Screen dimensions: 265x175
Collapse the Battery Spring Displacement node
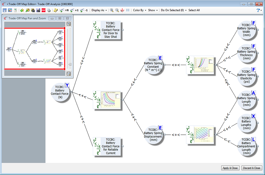tap(165, 134)
